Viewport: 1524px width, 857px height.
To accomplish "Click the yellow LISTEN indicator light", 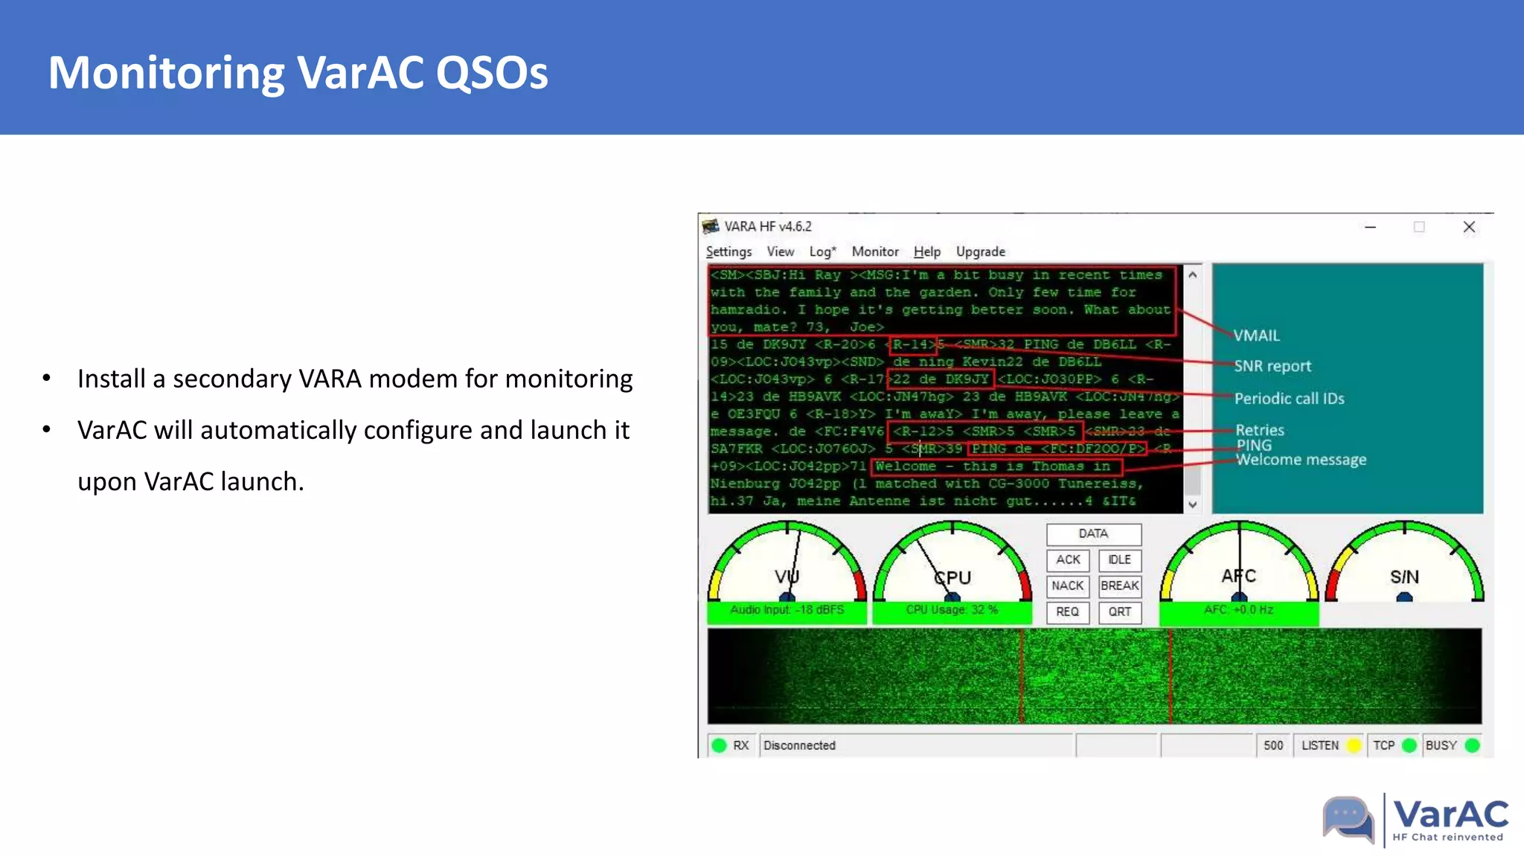I will pos(1354,745).
